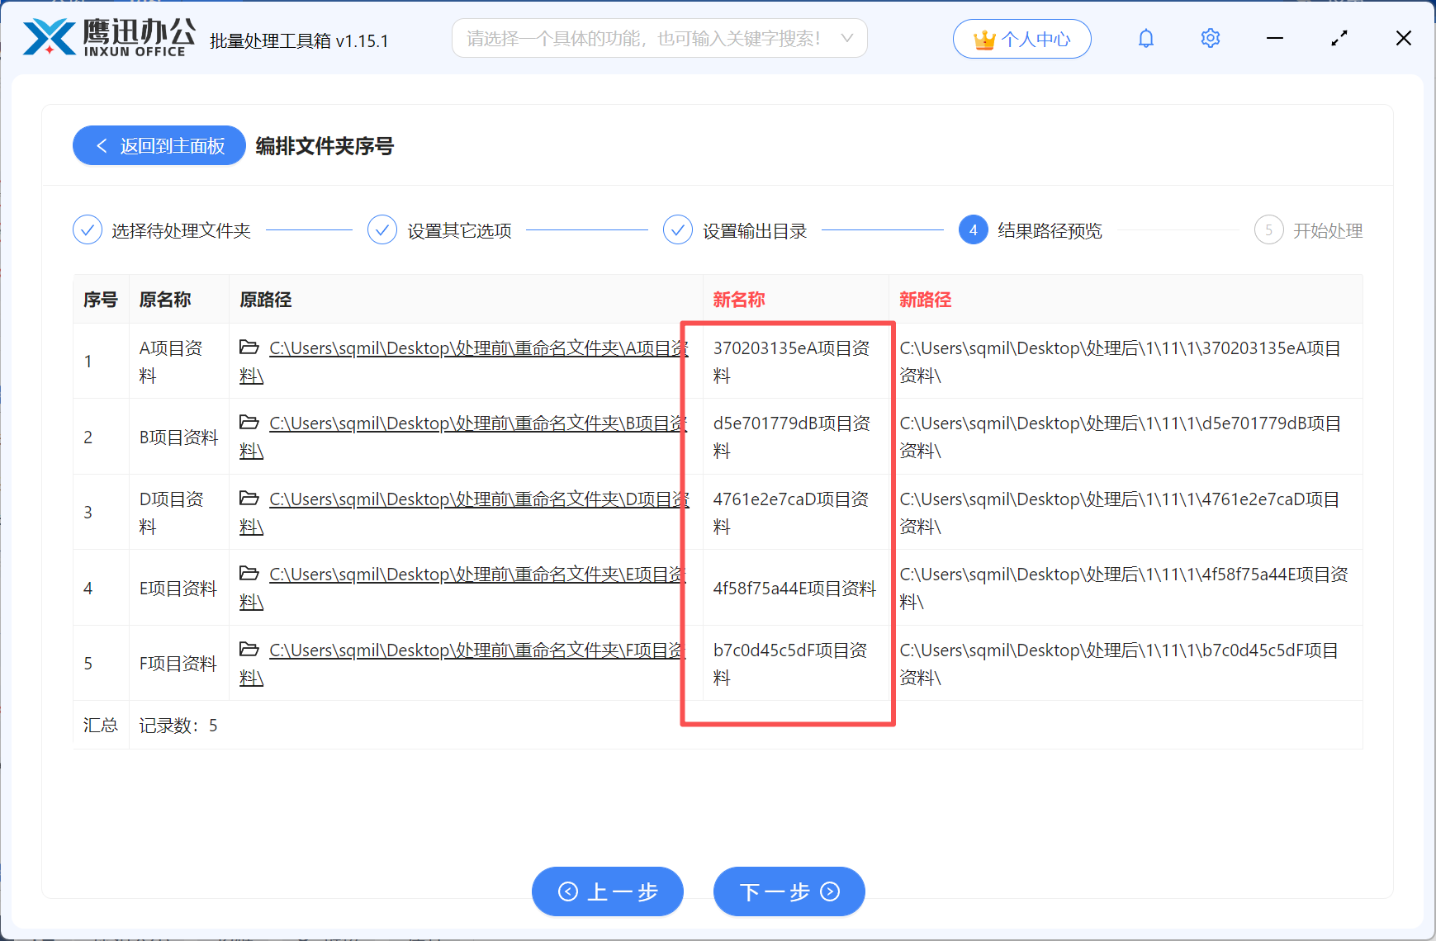This screenshot has width=1436, height=941.
Task: Select step 4 结果路径预览 indicator
Action: [x=973, y=229]
